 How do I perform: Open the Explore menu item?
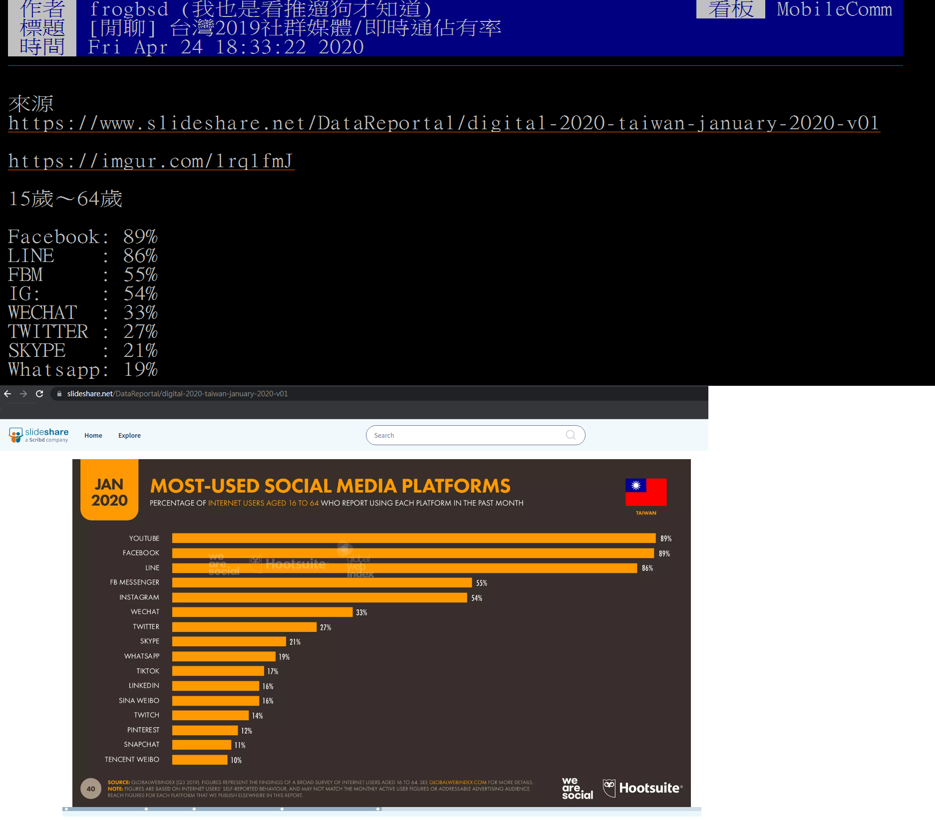coord(129,436)
